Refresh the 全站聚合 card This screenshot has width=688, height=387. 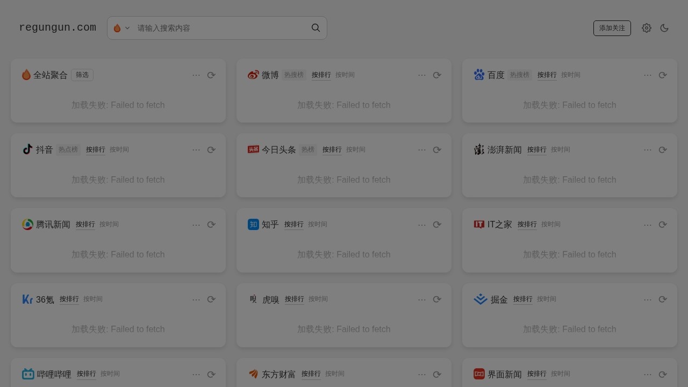click(211, 75)
